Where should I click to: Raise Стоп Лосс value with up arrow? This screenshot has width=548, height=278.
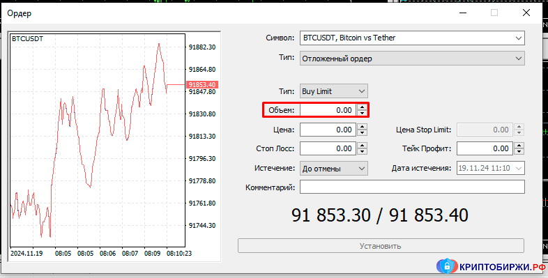tap(362, 146)
